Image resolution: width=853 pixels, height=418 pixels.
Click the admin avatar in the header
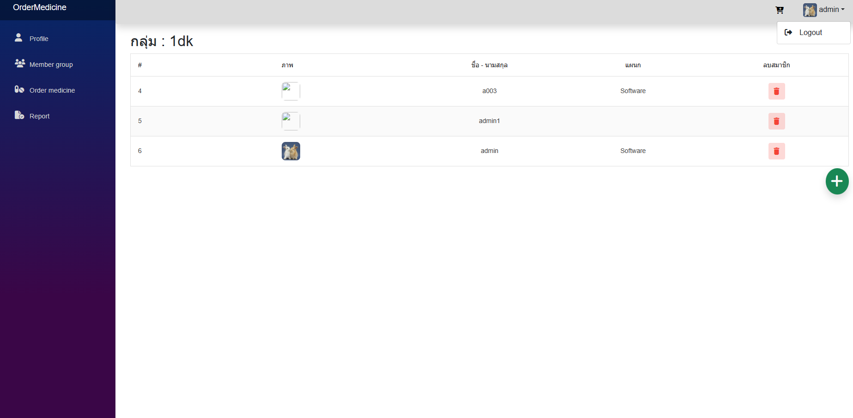coord(810,10)
